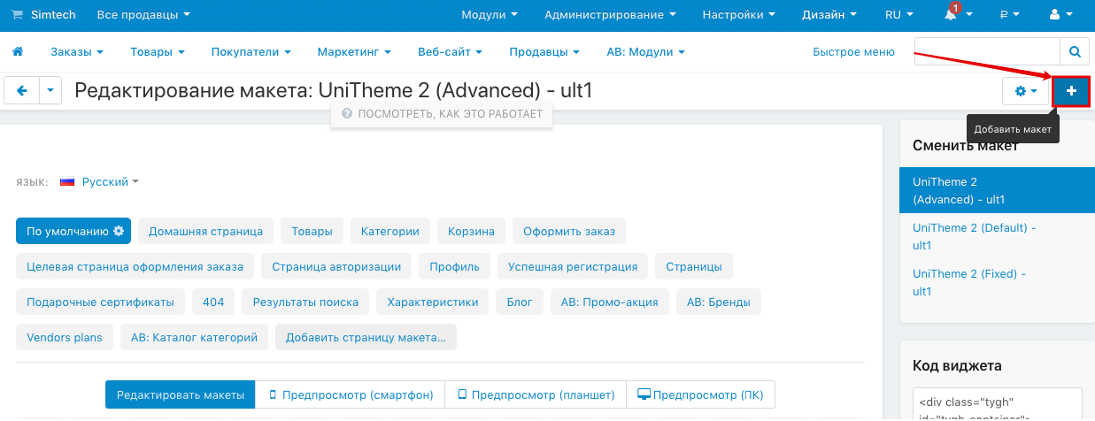1095x421 pixels.
Task: Open the Настройки menu
Action: (x=738, y=15)
